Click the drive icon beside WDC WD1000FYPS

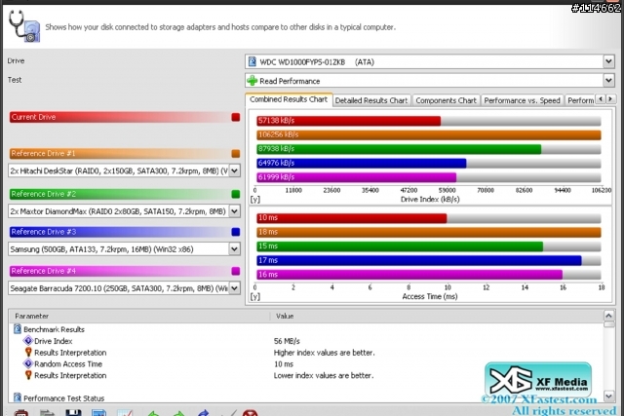(x=253, y=61)
